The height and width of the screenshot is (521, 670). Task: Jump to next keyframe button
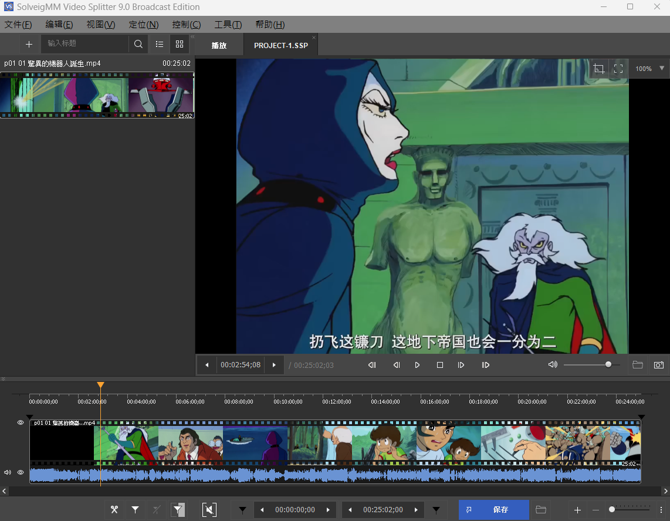point(485,365)
